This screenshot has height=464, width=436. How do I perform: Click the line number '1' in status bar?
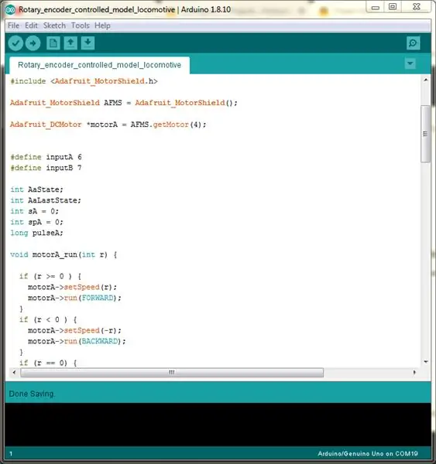coord(11,454)
